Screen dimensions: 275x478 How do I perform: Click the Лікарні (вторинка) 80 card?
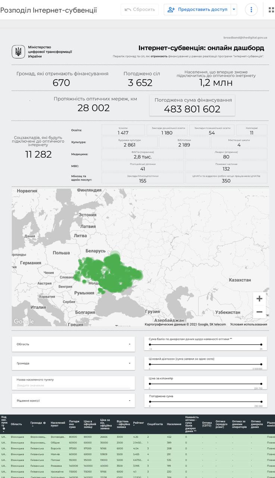click(226, 154)
